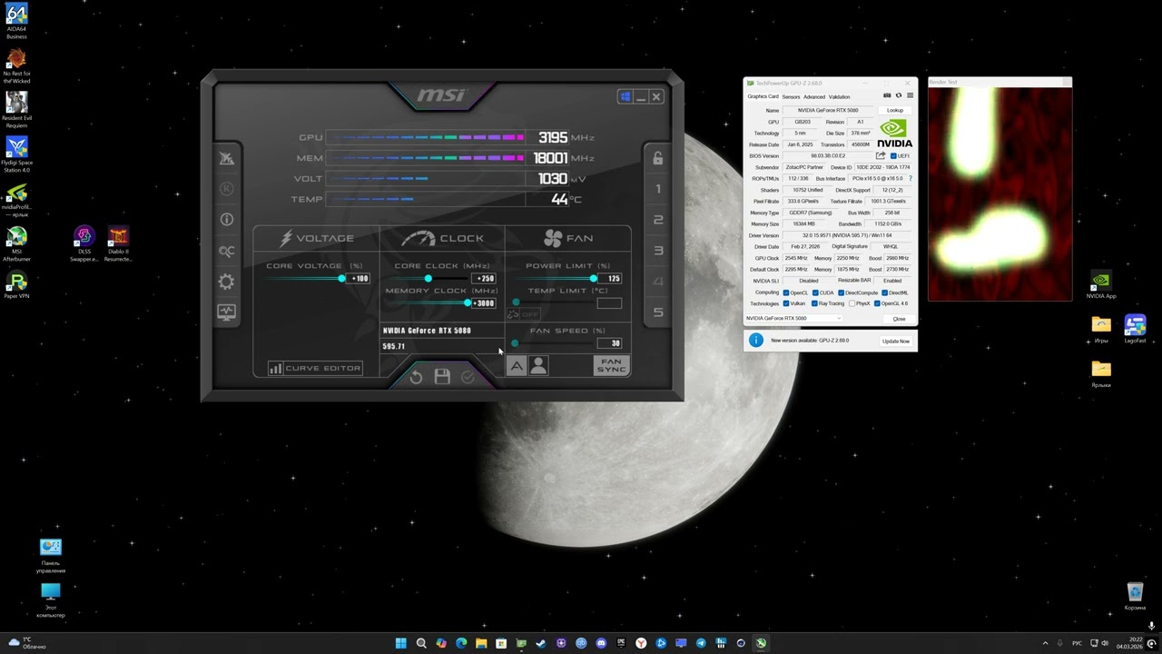Click the Memory Clock +3000 value field
Image resolution: width=1162 pixels, height=654 pixels.
tap(484, 303)
